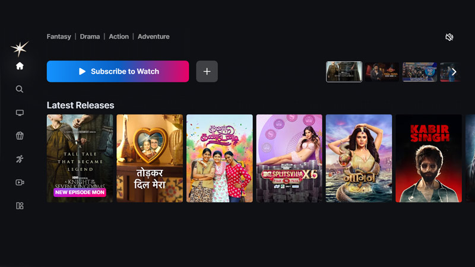Screen dimensions: 475x267
Task: Open the Todkar Dil Mera poster
Action: coord(150,158)
